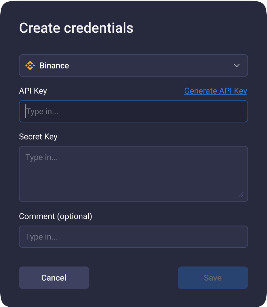Click the Comment (optional) label
267x307 pixels.
pos(56,216)
